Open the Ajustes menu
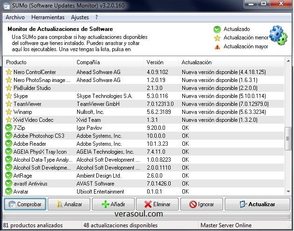 [79, 17]
